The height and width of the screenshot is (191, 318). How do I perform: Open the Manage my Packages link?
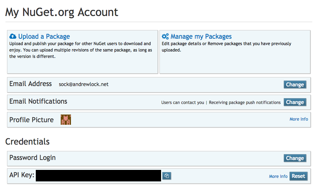(x=201, y=36)
